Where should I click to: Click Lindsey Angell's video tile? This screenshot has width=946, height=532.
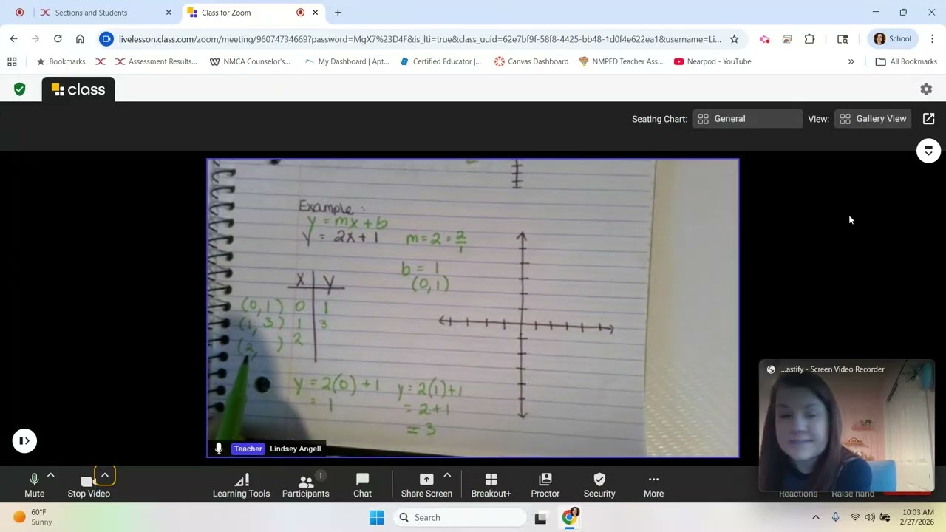473,308
